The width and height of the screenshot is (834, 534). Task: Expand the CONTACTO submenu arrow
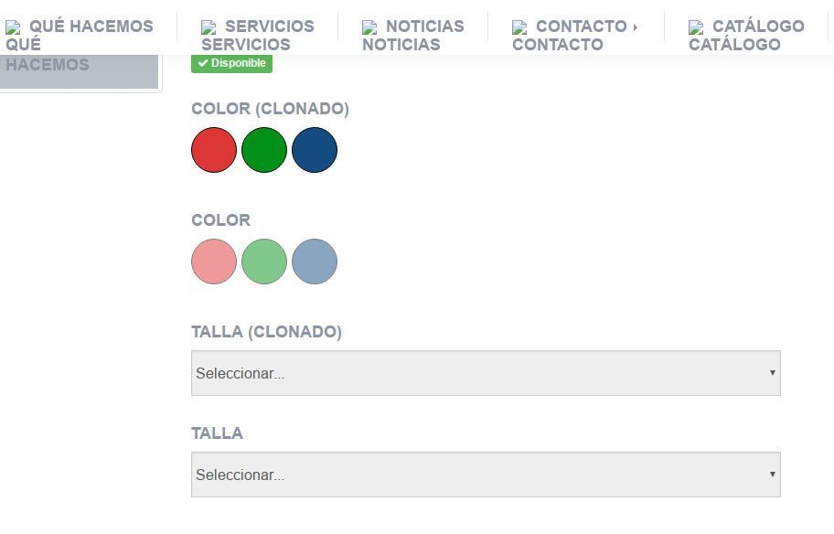[x=636, y=27]
